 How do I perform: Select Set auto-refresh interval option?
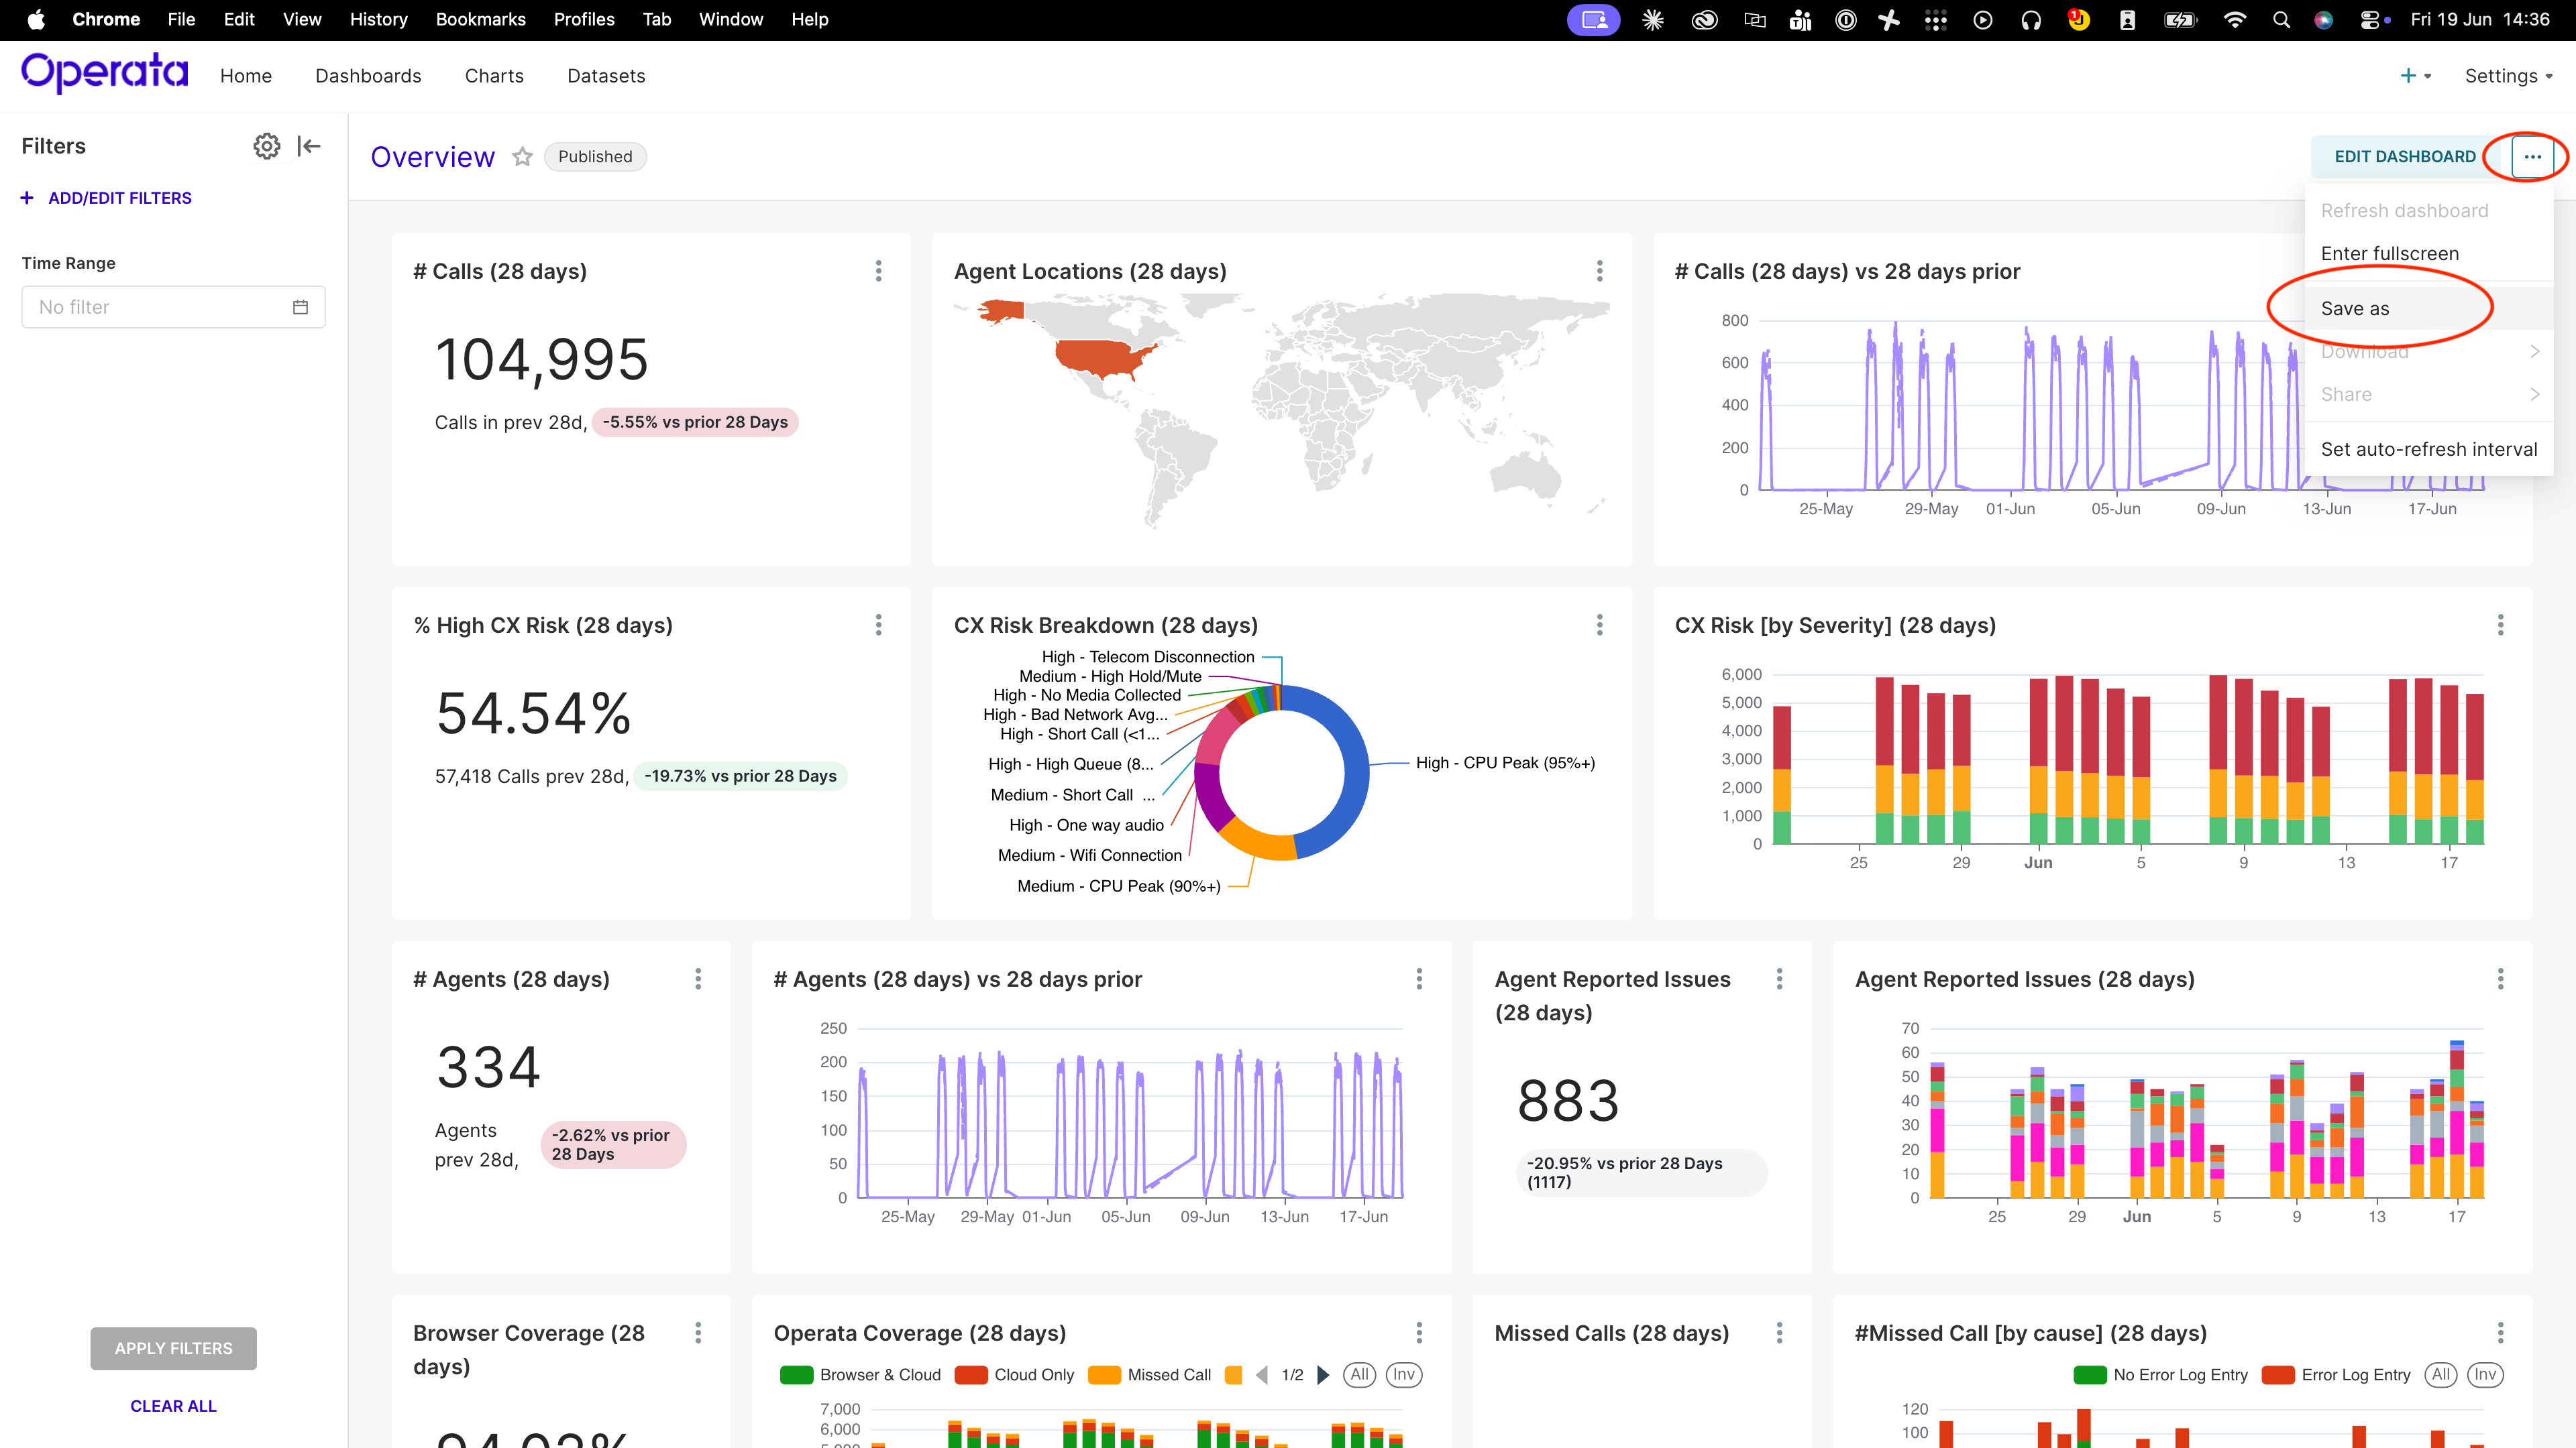(x=2429, y=450)
